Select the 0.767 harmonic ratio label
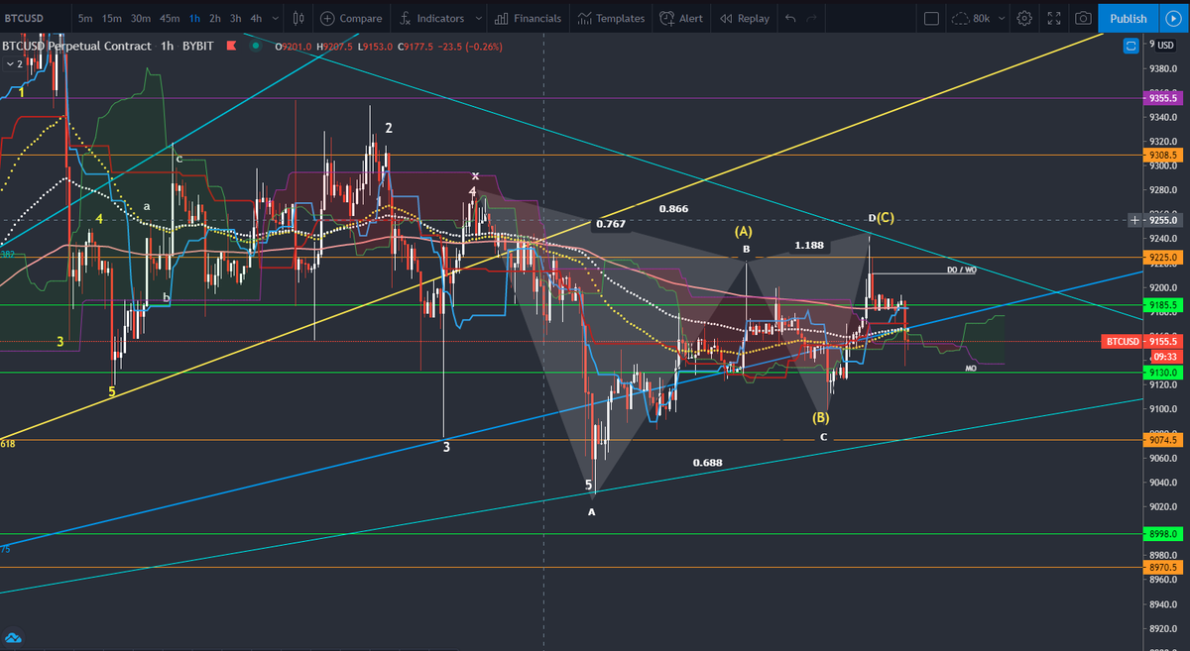 click(x=610, y=225)
